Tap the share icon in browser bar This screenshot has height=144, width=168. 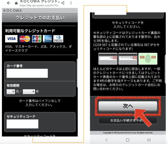(63, 3)
